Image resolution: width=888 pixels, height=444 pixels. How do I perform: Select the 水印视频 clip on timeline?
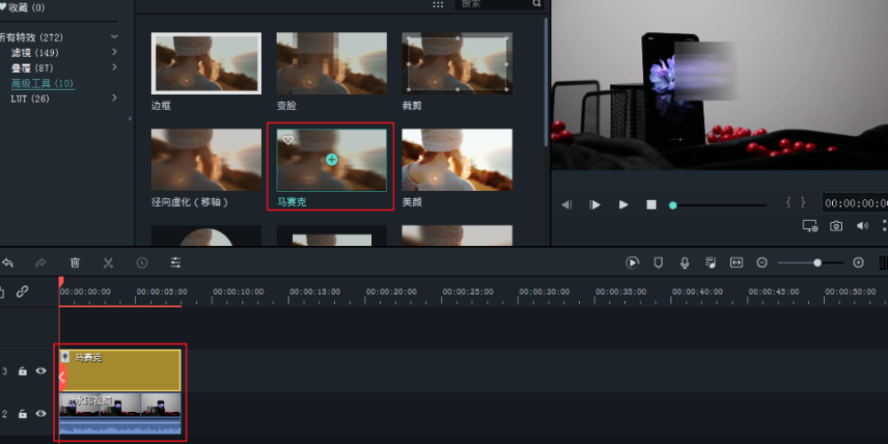tap(120, 414)
